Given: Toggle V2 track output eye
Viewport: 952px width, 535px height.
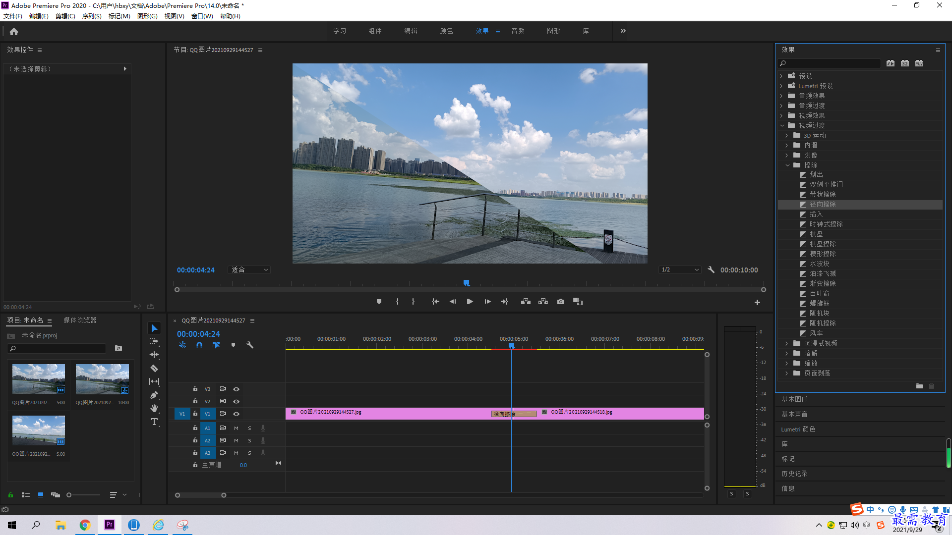Looking at the screenshot, I should pos(237,401).
